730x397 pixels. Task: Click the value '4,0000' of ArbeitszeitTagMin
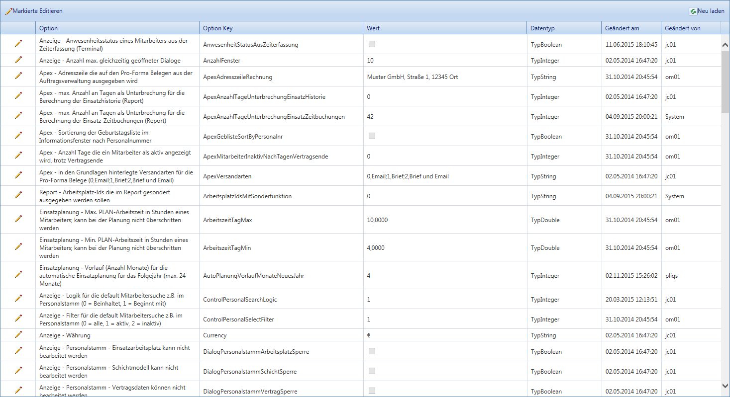pos(376,248)
